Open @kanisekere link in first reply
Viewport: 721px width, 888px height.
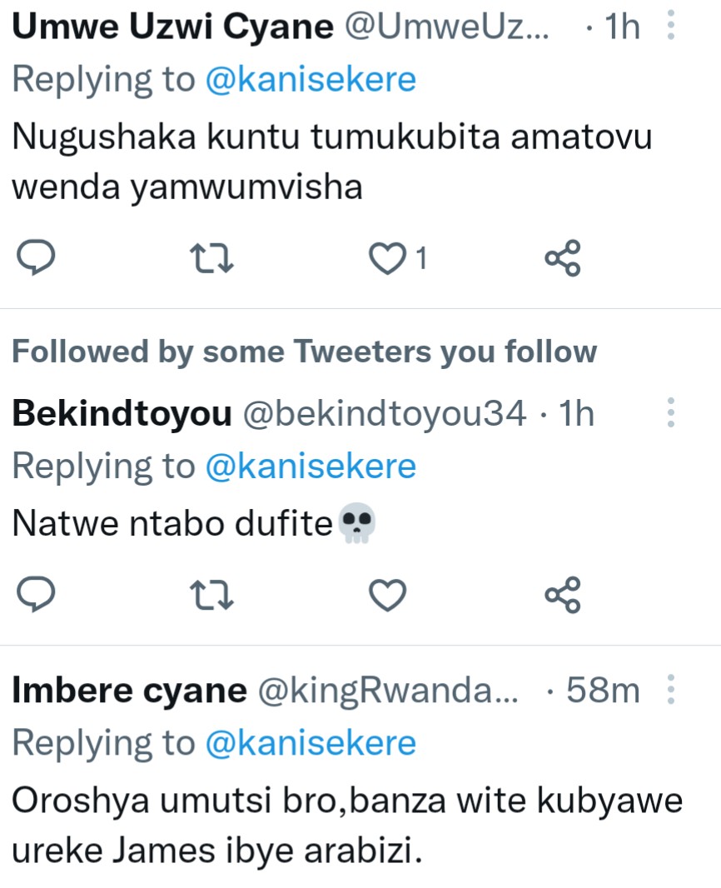pyautogui.click(x=310, y=79)
